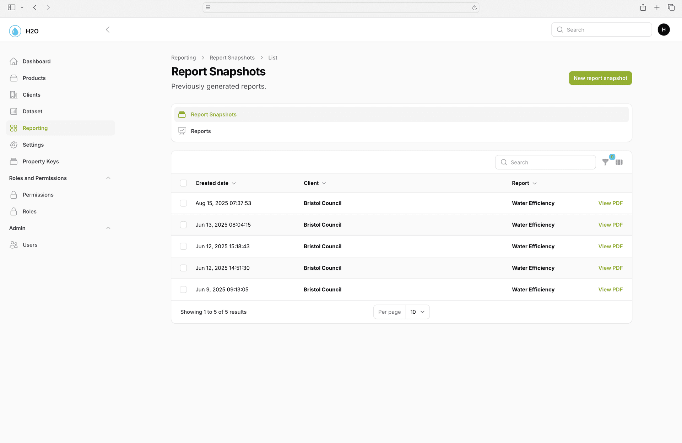
Task: Open Clients in the sidebar menu
Action: point(31,95)
